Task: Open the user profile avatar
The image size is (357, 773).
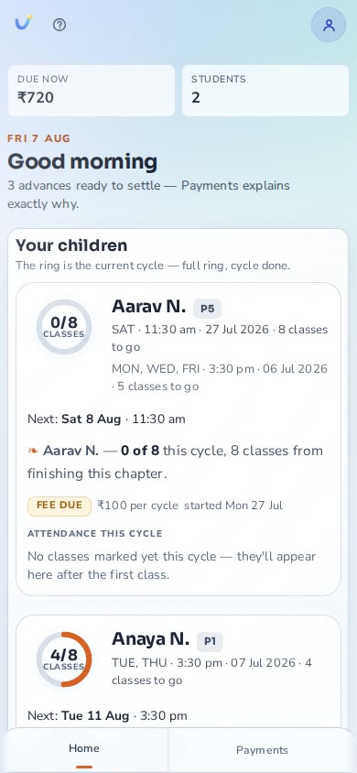Action: click(329, 25)
